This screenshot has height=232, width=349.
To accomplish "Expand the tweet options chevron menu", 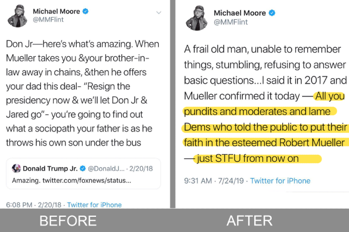I will (x=159, y=12).
